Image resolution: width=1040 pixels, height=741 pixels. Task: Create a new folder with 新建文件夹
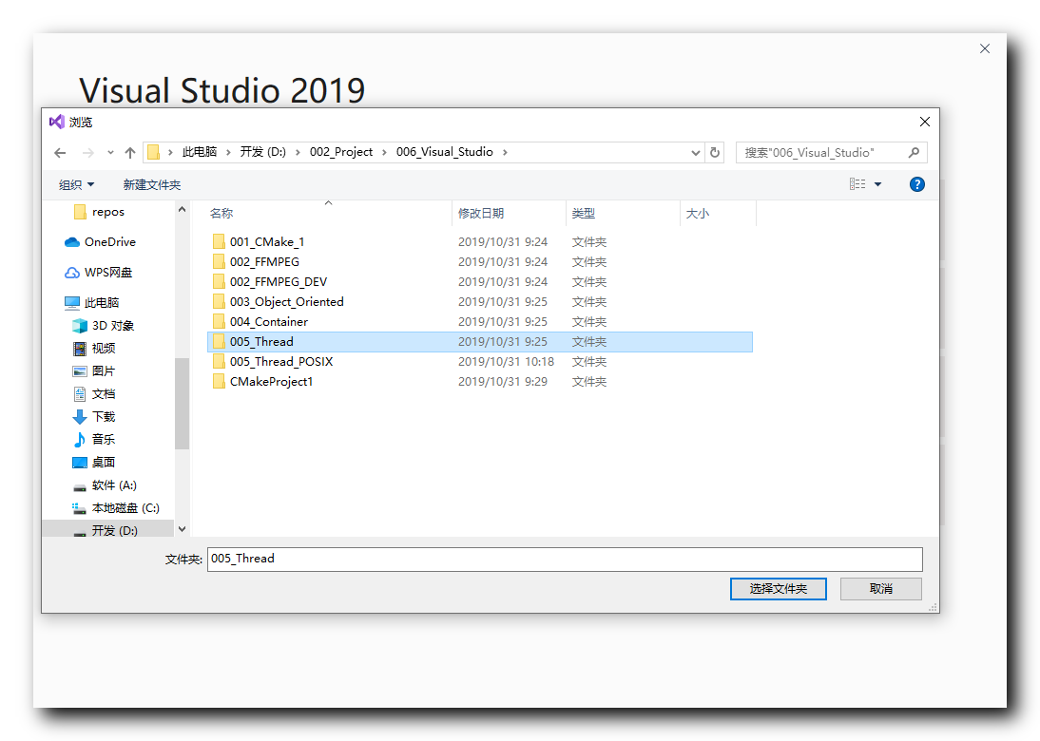coord(152,185)
